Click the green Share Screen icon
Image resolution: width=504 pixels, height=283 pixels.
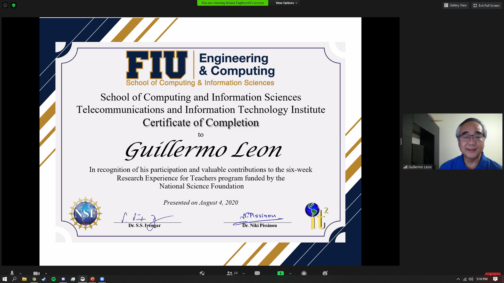tap(280, 273)
